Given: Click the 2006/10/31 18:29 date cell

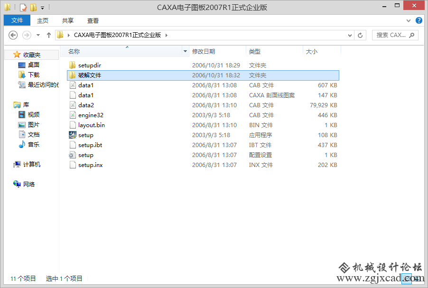Looking at the screenshot, I should (216, 65).
